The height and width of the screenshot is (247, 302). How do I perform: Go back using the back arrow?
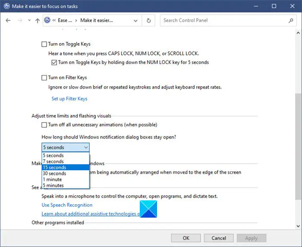pyautogui.click(x=8, y=20)
